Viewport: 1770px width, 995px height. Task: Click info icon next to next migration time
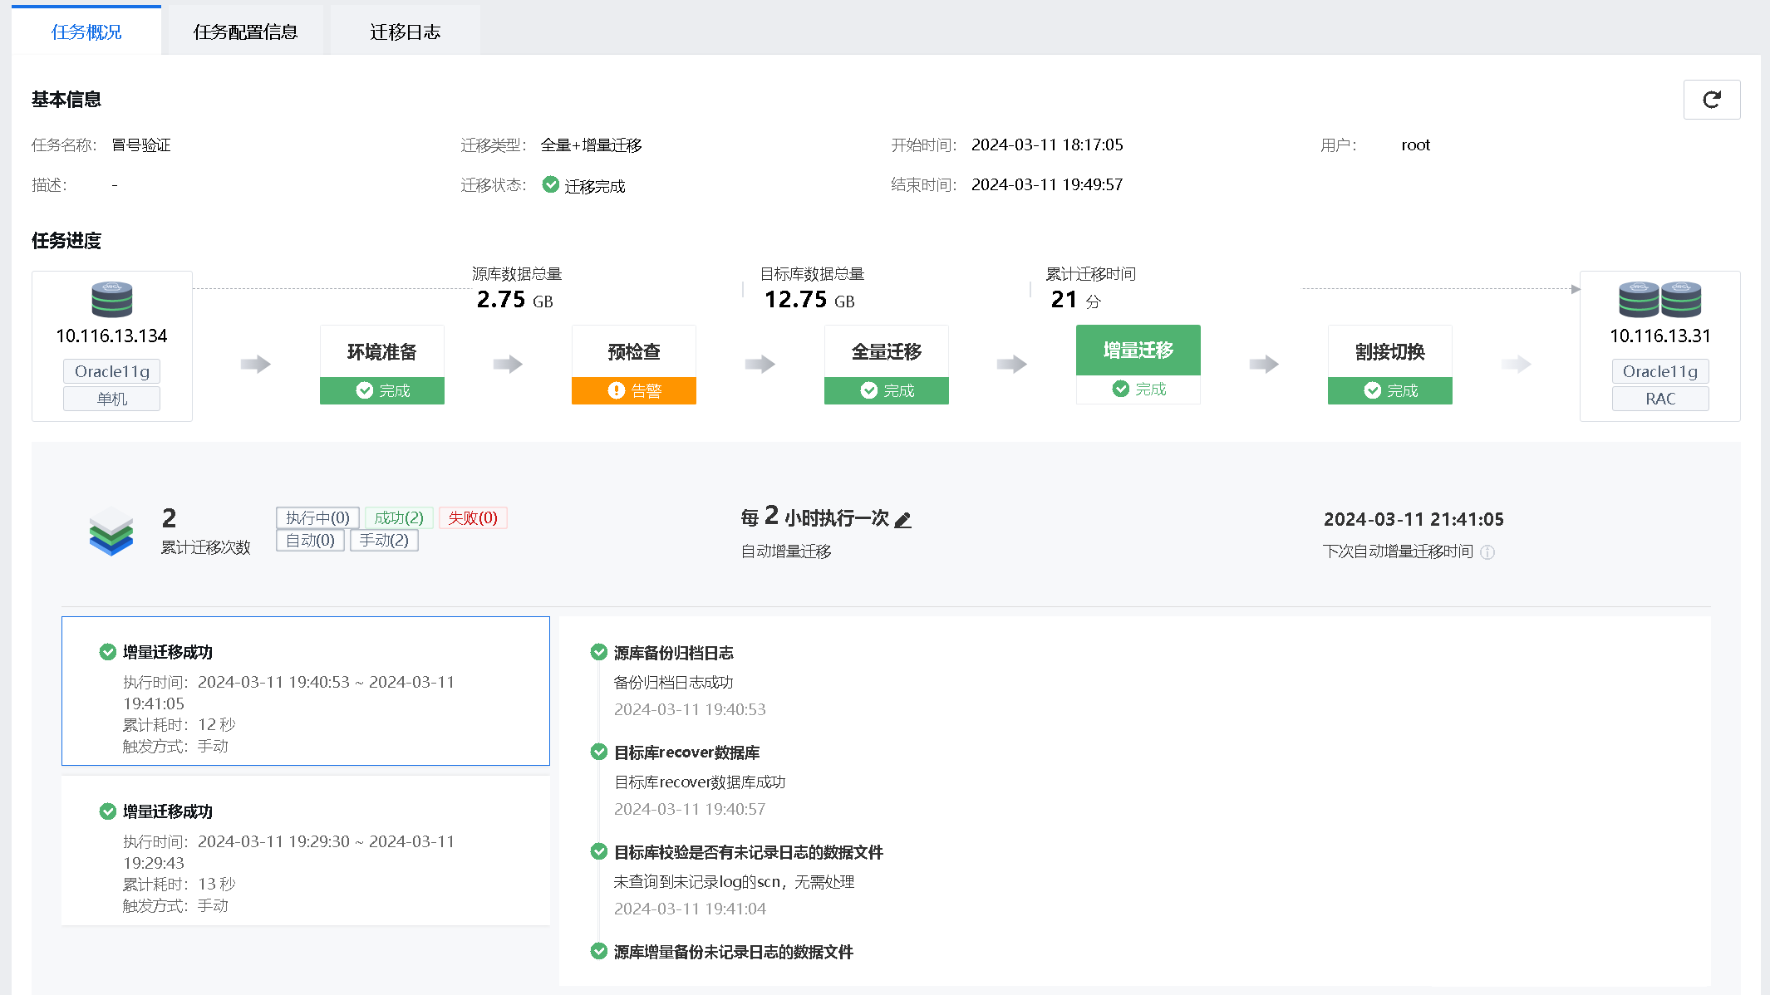pos(1487,552)
